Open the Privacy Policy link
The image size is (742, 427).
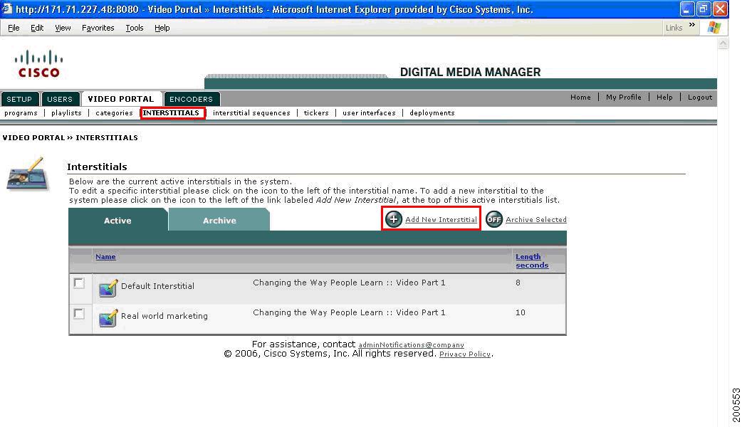pyautogui.click(x=465, y=354)
